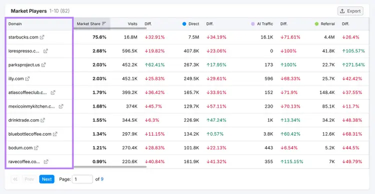
Task: Click the 1.21% market share value
Action: click(x=99, y=148)
